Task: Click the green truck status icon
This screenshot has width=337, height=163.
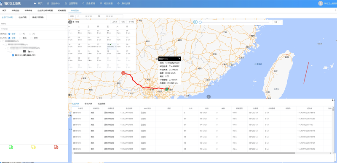Action: coord(11,147)
